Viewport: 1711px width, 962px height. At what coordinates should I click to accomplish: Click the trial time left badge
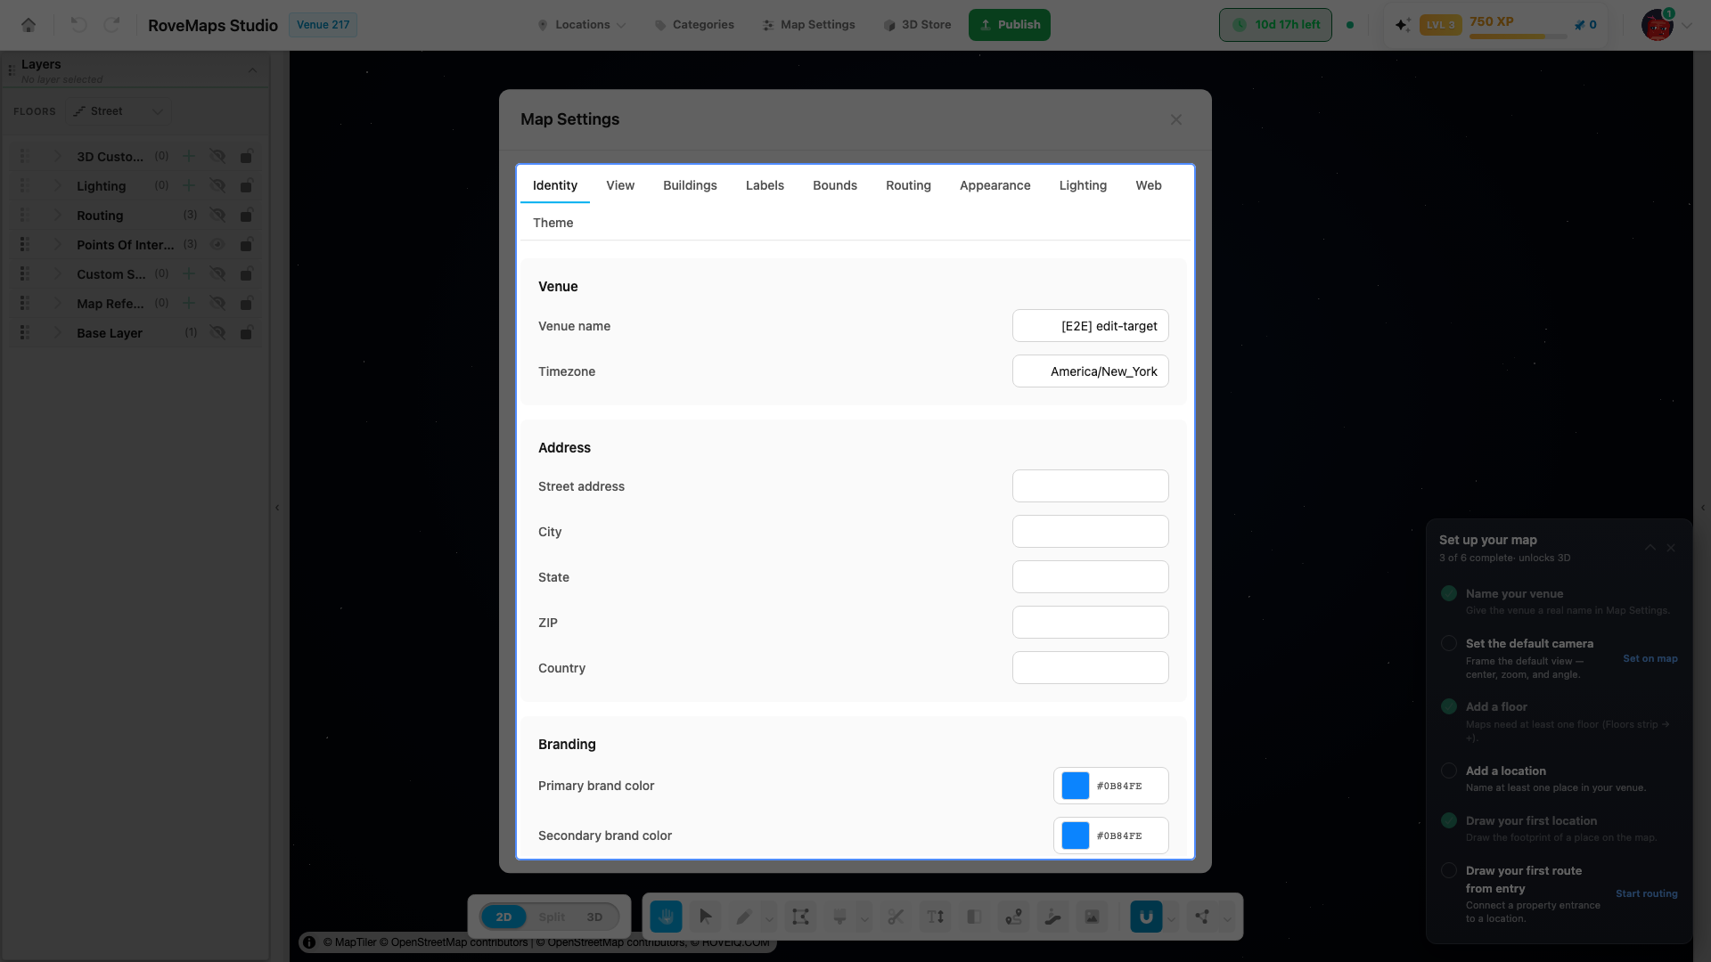1275,25
